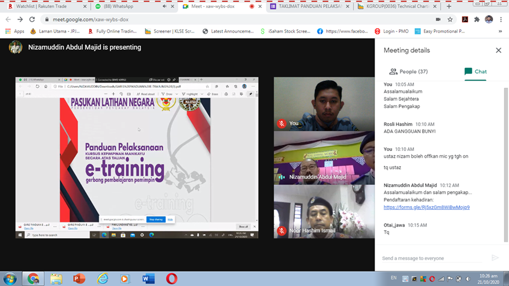
Task: Switch to the People (37) tab
Action: point(408,71)
